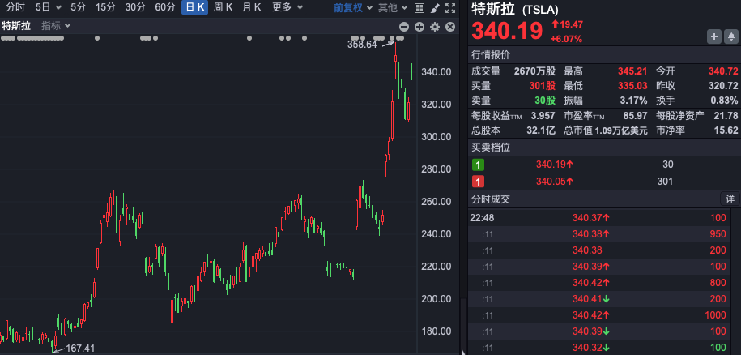
Task: Zoom in chart with plus icon
Action: click(419, 27)
